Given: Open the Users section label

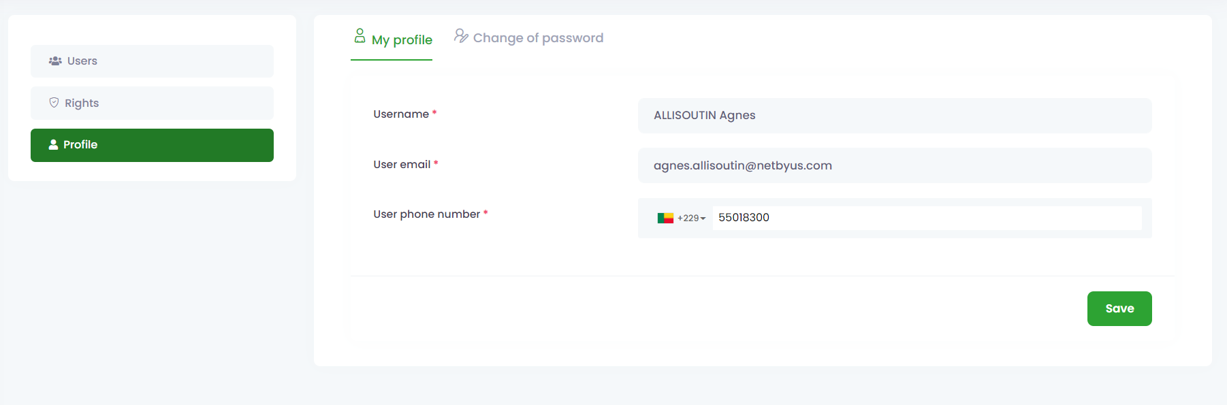Looking at the screenshot, I should tap(82, 61).
